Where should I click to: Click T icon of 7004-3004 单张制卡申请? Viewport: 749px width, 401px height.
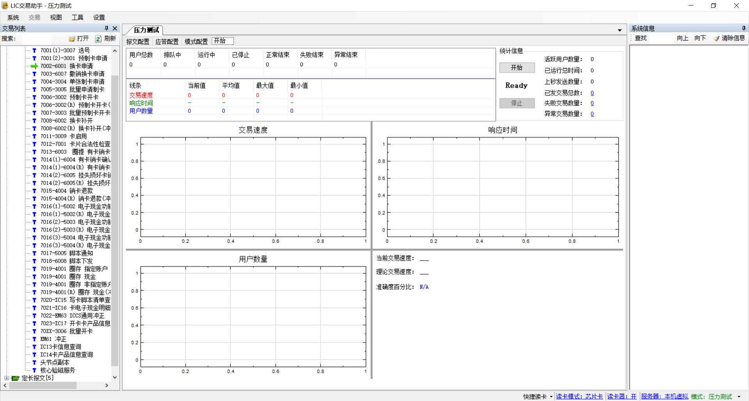pos(34,82)
